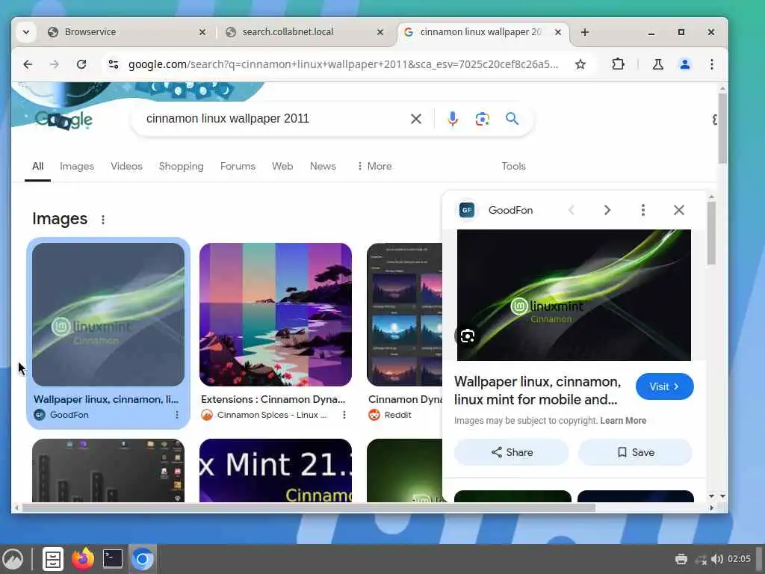Screen dimensions: 765x574
Task: Open the GoodFon source name in the preview header
Action: point(510,210)
